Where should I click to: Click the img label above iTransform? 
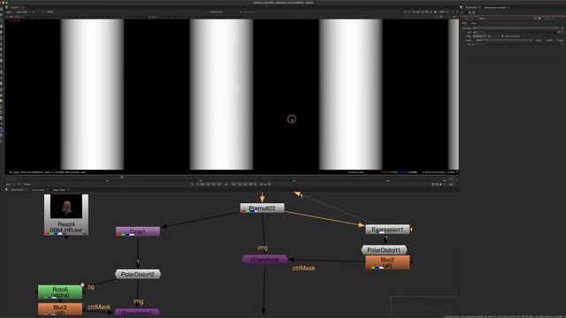[263, 247]
